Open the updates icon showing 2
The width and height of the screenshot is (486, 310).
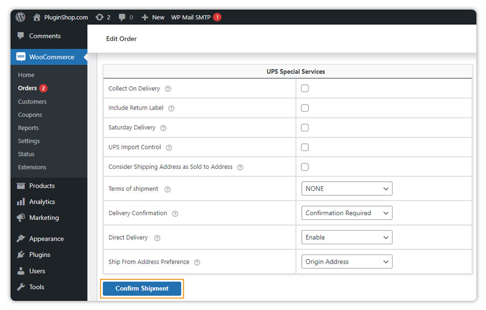tap(99, 17)
